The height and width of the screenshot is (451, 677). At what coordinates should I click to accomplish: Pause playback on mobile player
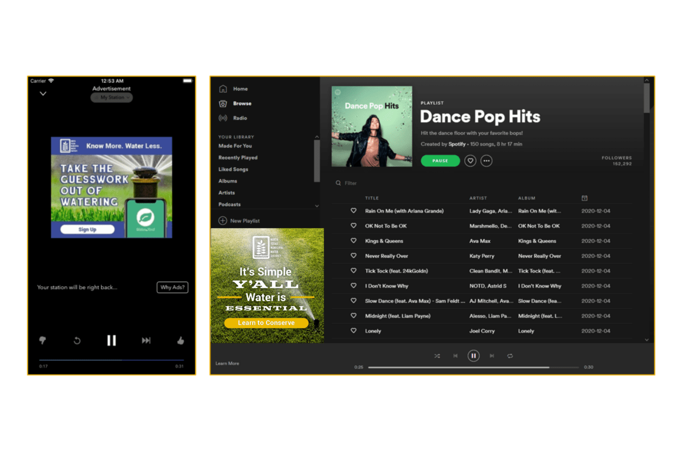click(x=112, y=341)
